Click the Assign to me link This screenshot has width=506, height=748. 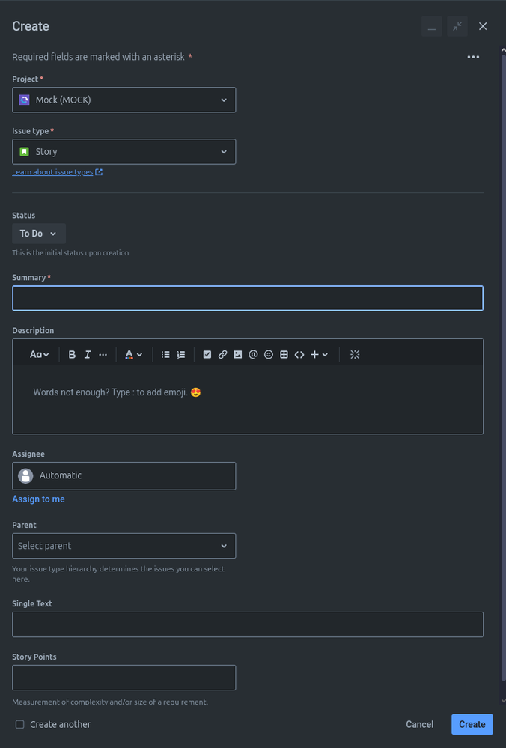click(x=38, y=499)
